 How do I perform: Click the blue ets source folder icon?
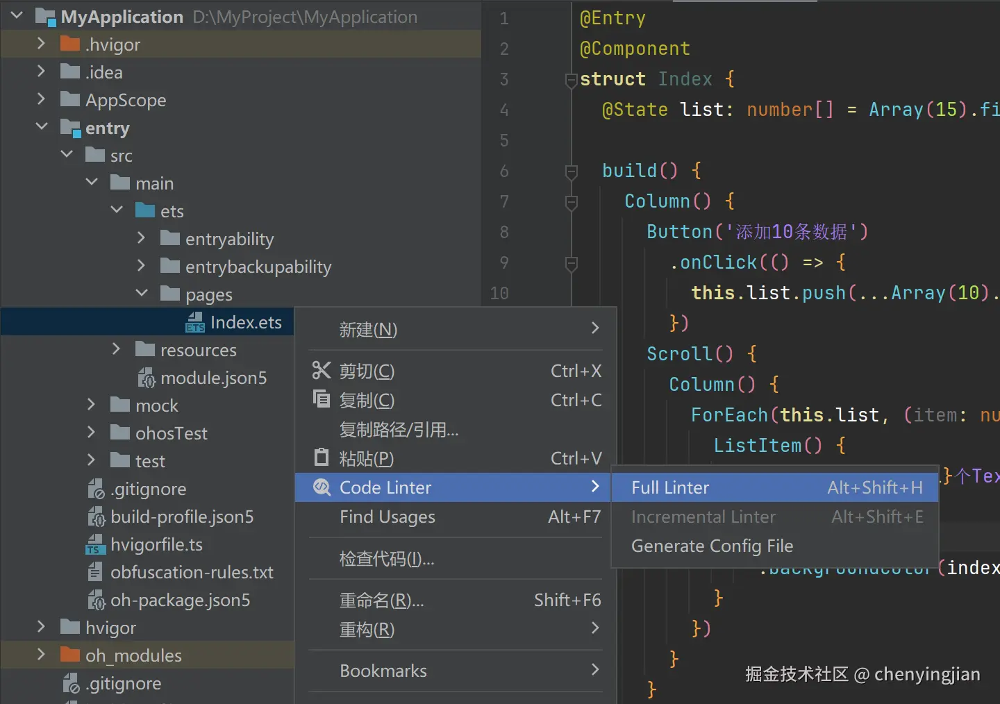[145, 211]
